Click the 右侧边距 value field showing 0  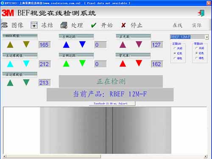click(x=100, y=64)
